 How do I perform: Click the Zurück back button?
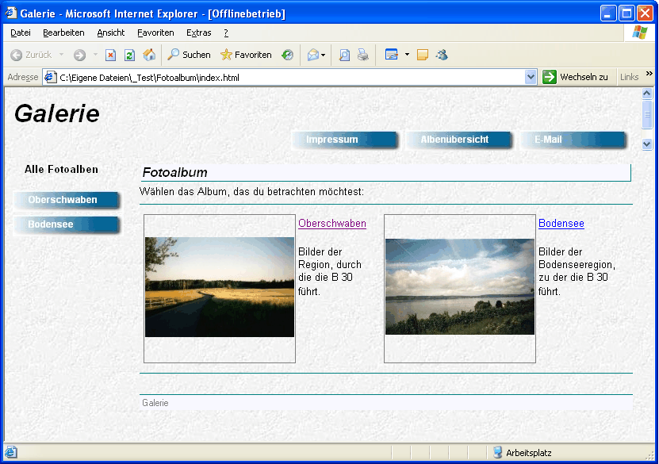tap(31, 55)
